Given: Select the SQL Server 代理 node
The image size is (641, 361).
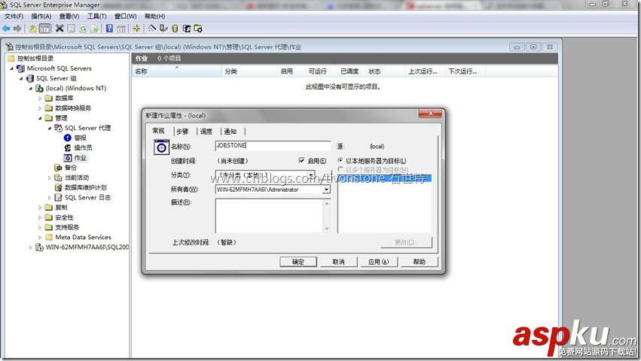Looking at the screenshot, I should (x=87, y=128).
